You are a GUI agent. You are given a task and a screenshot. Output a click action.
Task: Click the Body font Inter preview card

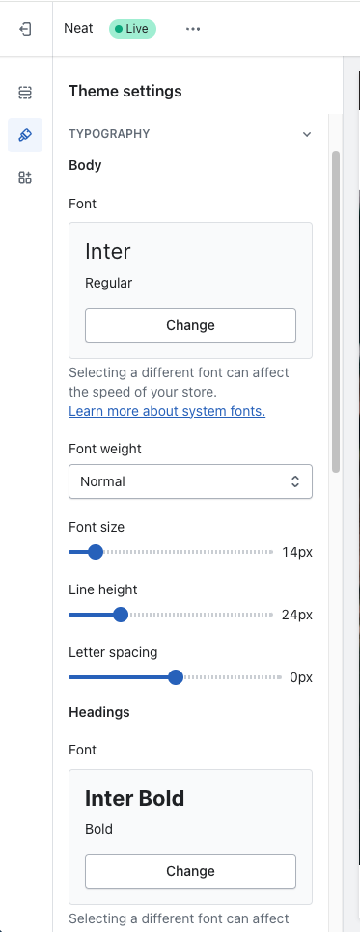pos(190,290)
